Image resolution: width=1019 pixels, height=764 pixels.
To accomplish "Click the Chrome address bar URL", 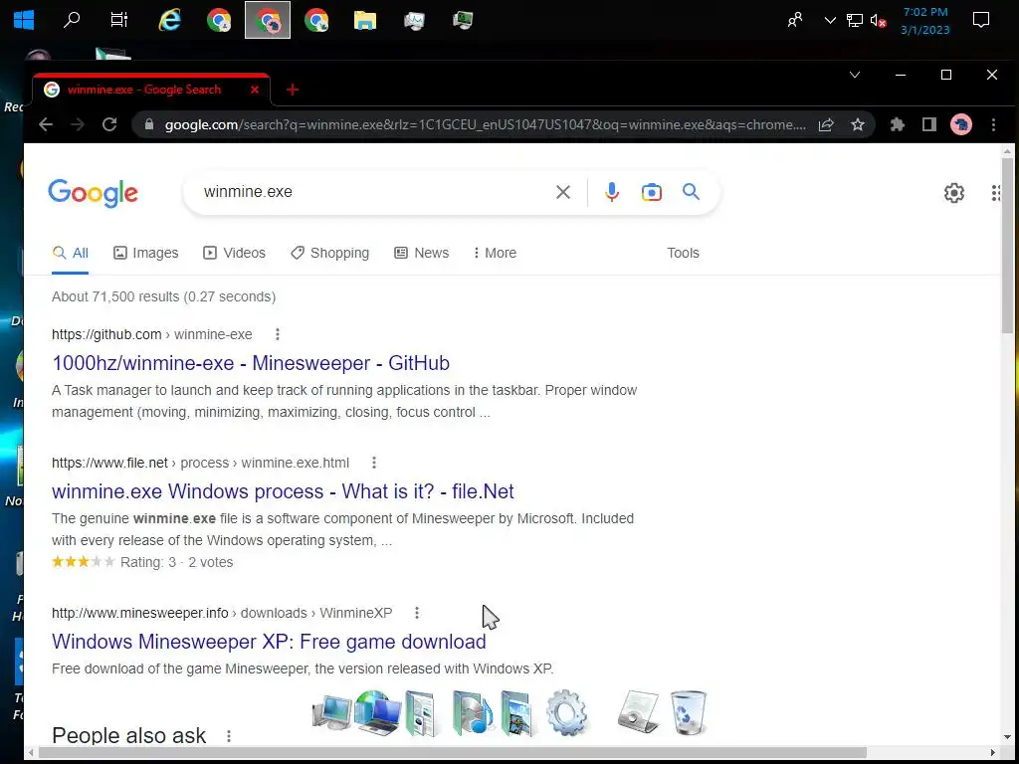I will click(x=485, y=124).
